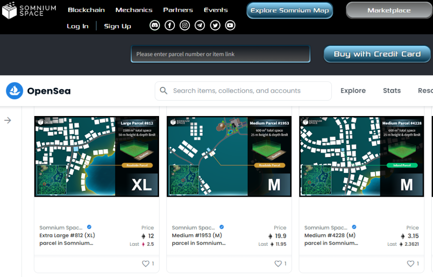Open the YouTube social icon
This screenshot has height=277, width=433.
pos(230,25)
